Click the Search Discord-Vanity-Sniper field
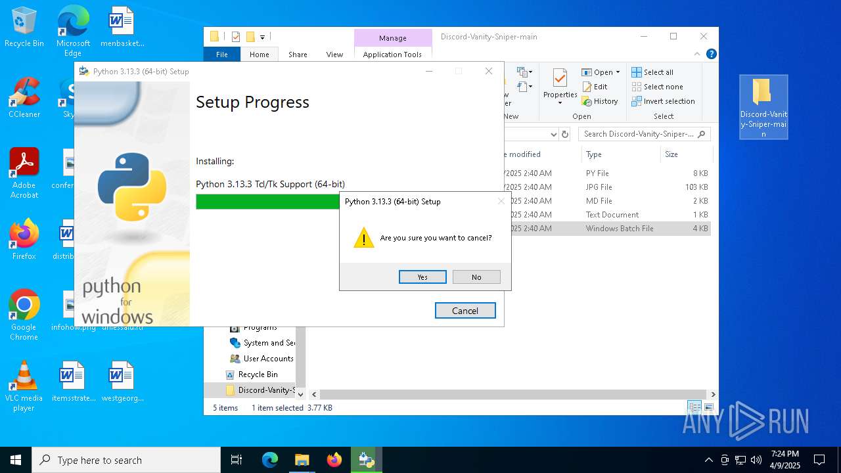Image resolution: width=841 pixels, height=473 pixels. (x=644, y=134)
